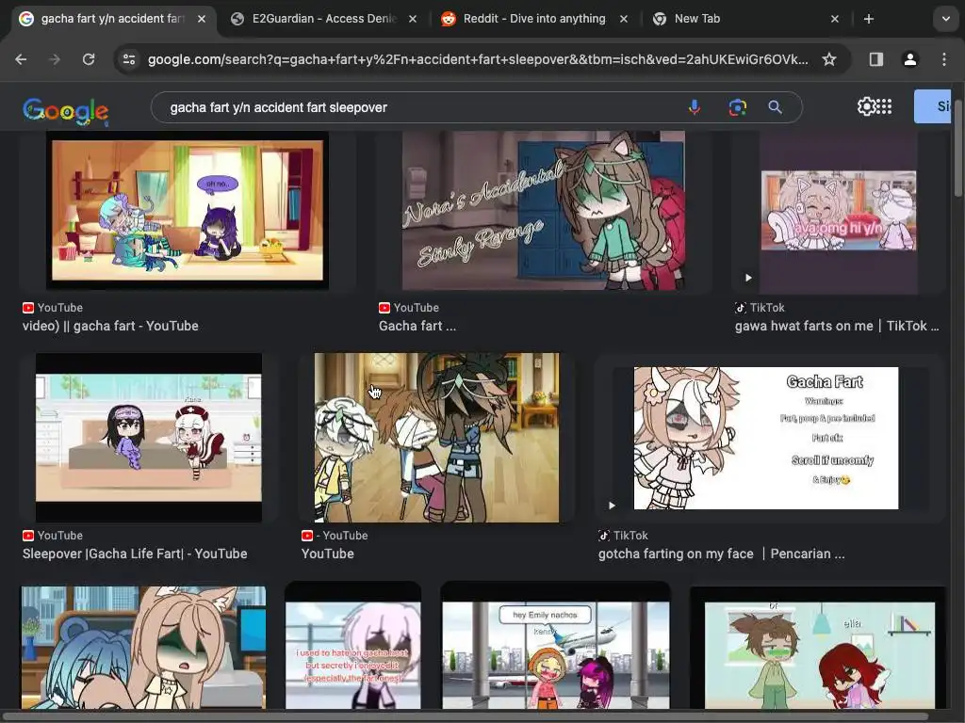Open 'Sleepover |Gacha Life Fart|' result link

[x=135, y=554]
